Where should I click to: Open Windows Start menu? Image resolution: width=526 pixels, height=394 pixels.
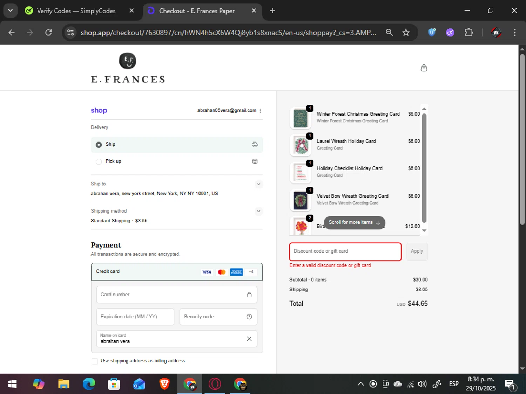coord(12,384)
